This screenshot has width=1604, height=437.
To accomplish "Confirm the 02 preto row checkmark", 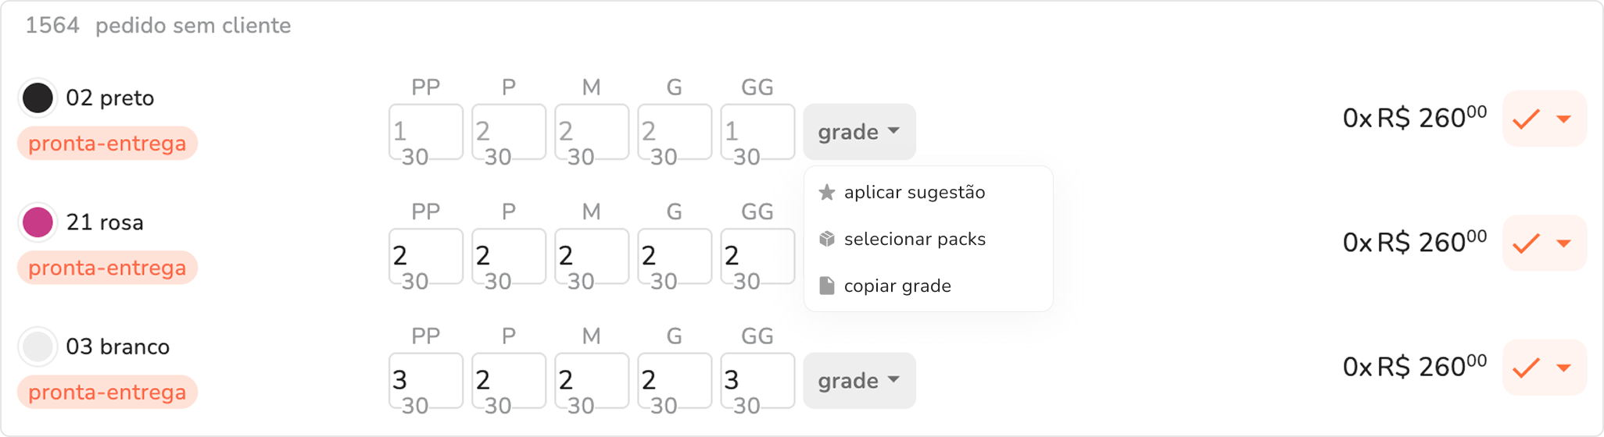I will click(1526, 119).
